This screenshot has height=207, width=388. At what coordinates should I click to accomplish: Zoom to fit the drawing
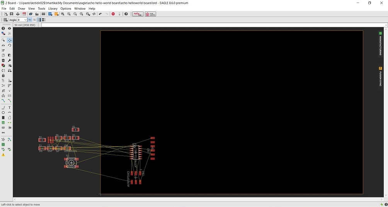click(x=63, y=14)
